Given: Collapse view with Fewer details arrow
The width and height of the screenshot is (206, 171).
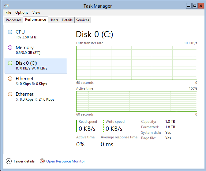Looking at the screenshot, I should (x=9, y=161).
